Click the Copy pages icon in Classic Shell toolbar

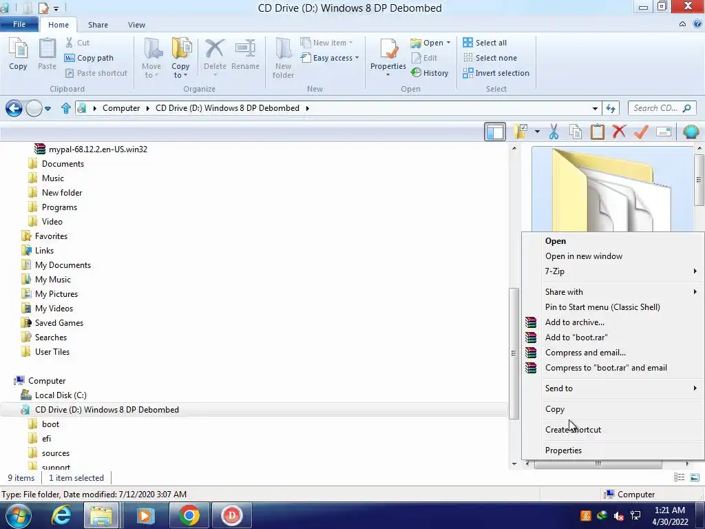pos(576,132)
